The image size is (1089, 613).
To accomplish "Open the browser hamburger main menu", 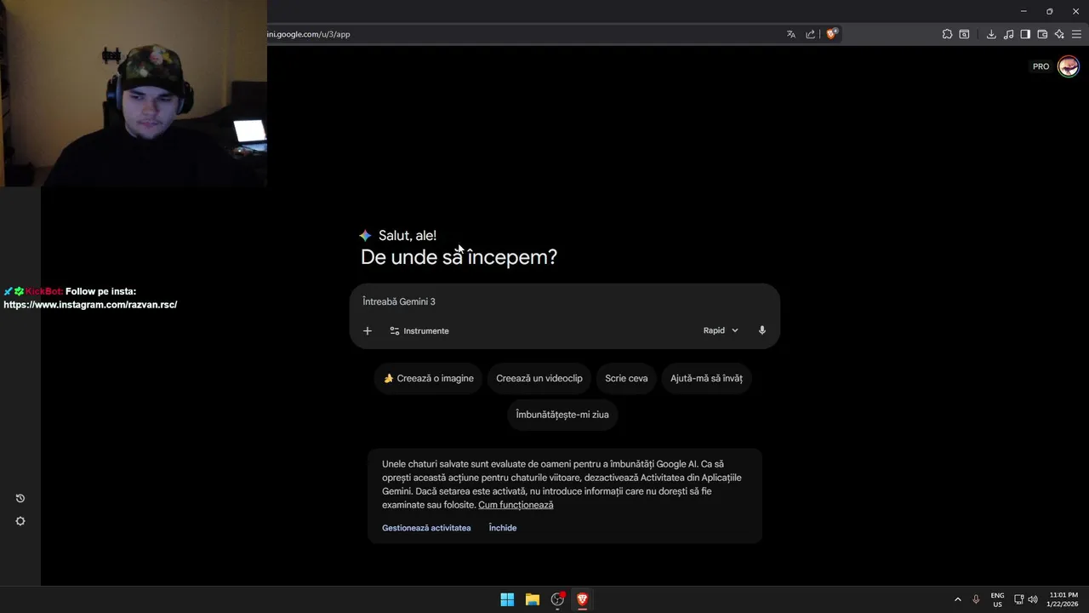I will [1076, 34].
